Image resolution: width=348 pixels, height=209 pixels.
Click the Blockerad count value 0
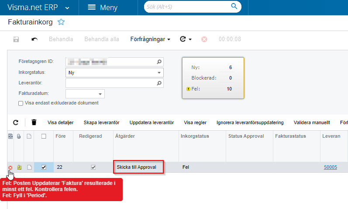tap(231, 78)
